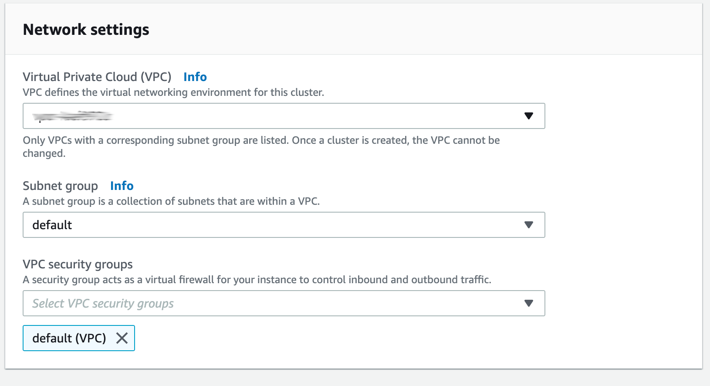Click the blurred VPC name in the VPC field
Image resolution: width=710 pixels, height=386 pixels.
tap(73, 116)
